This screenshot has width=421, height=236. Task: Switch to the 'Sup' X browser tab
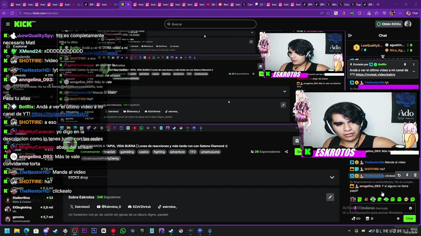tap(356, 5)
